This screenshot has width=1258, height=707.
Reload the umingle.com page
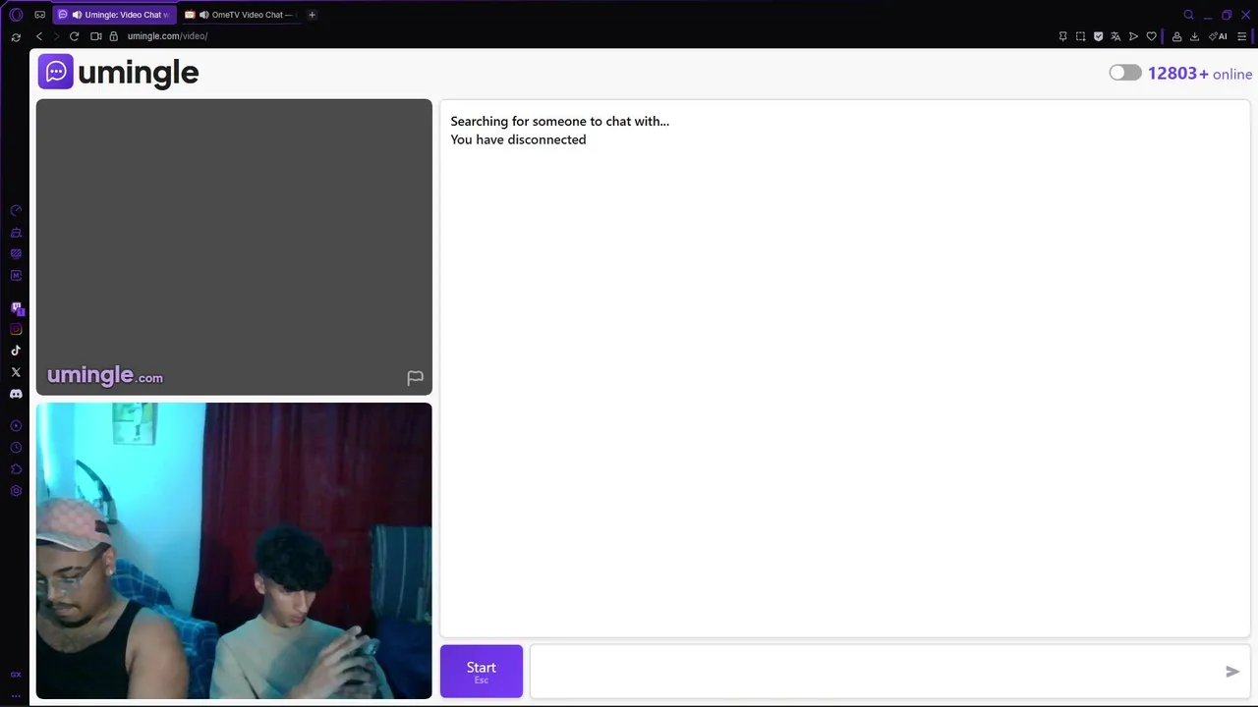pyautogui.click(x=74, y=36)
